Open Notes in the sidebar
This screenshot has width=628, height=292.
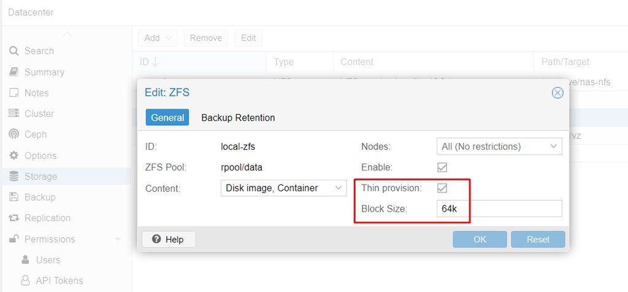(36, 93)
